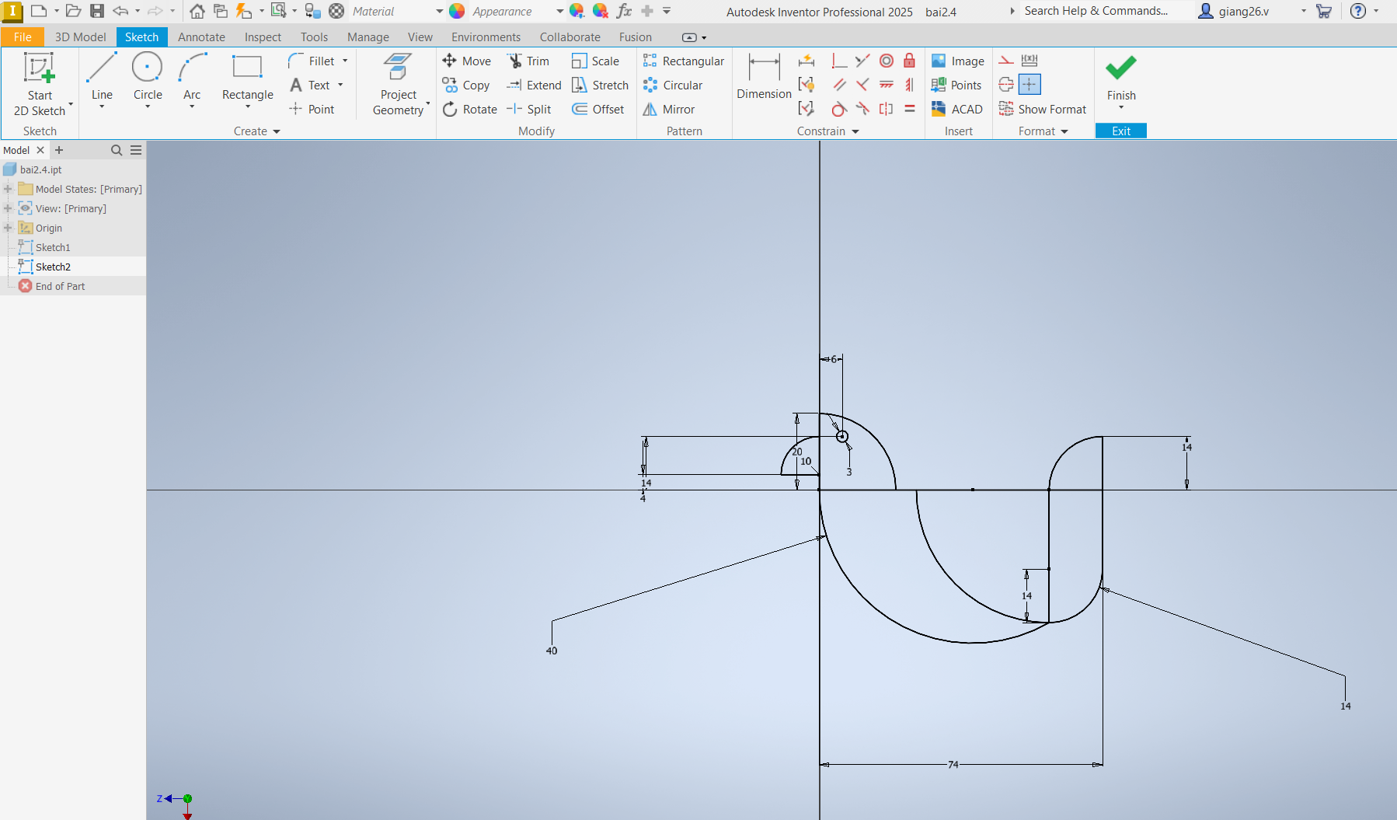The width and height of the screenshot is (1397, 820).
Task: Toggle Driven Dimension format option
Action: pyautogui.click(x=1029, y=61)
